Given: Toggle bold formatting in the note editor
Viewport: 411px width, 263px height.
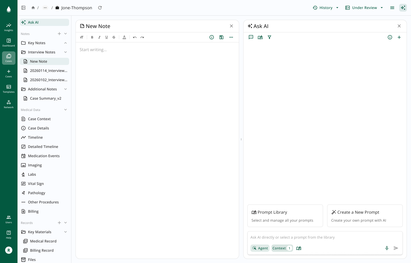Looking at the screenshot, I should 92,37.
